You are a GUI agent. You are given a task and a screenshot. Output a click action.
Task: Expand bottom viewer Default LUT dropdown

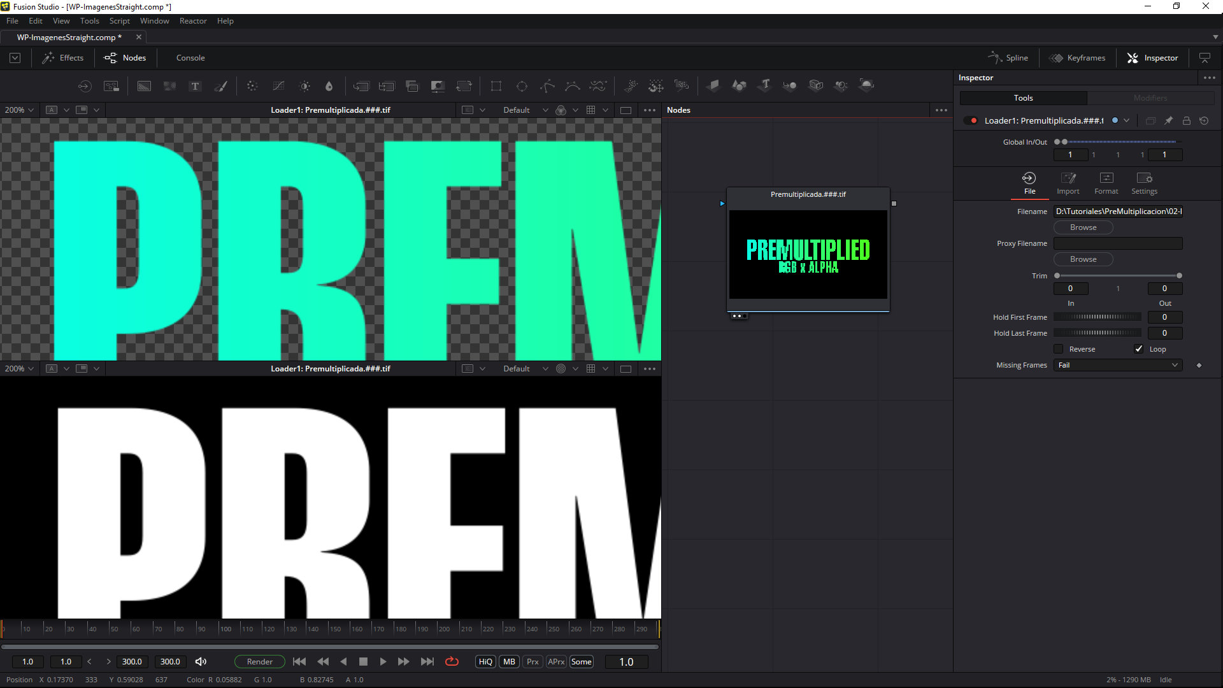(x=545, y=369)
